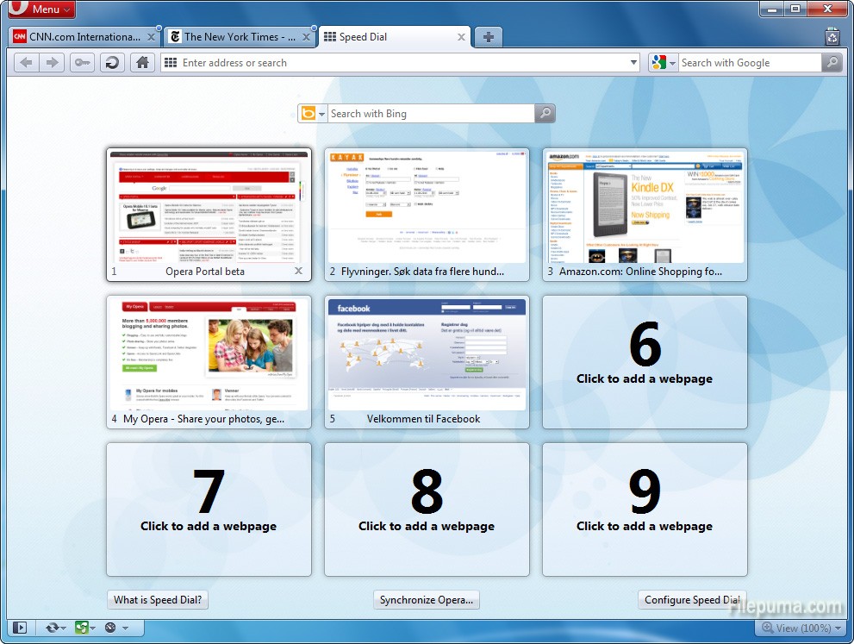The image size is (854, 644).
Task: Click the Opera Turbo status bar icon
Action: [x=109, y=628]
